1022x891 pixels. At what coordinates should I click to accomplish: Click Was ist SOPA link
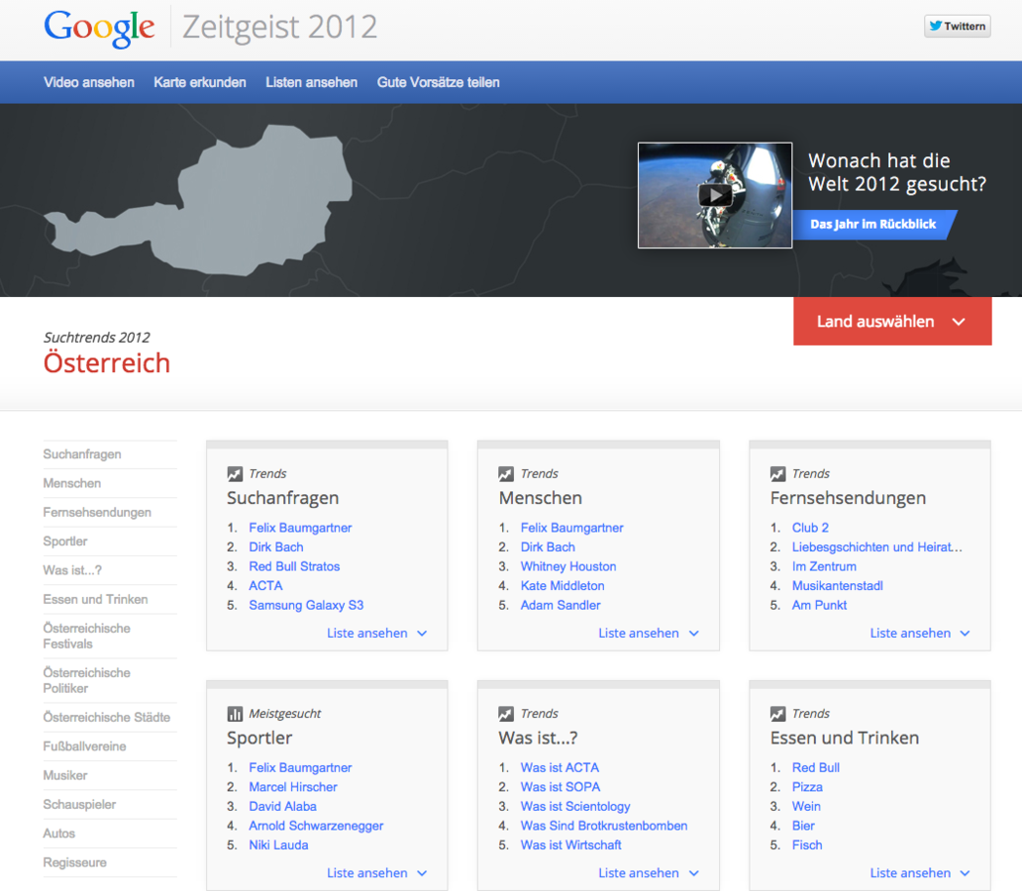tap(561, 787)
